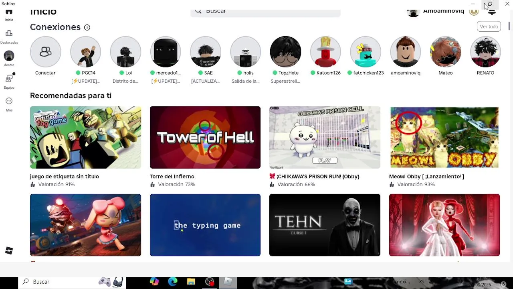The image size is (513, 289).
Task: Open File Explorer from the taskbar
Action: 191,282
